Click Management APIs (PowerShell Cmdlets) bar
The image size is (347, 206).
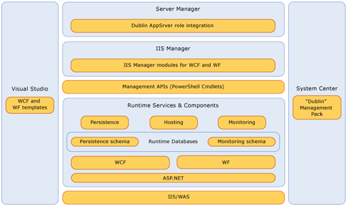pyautogui.click(x=173, y=87)
